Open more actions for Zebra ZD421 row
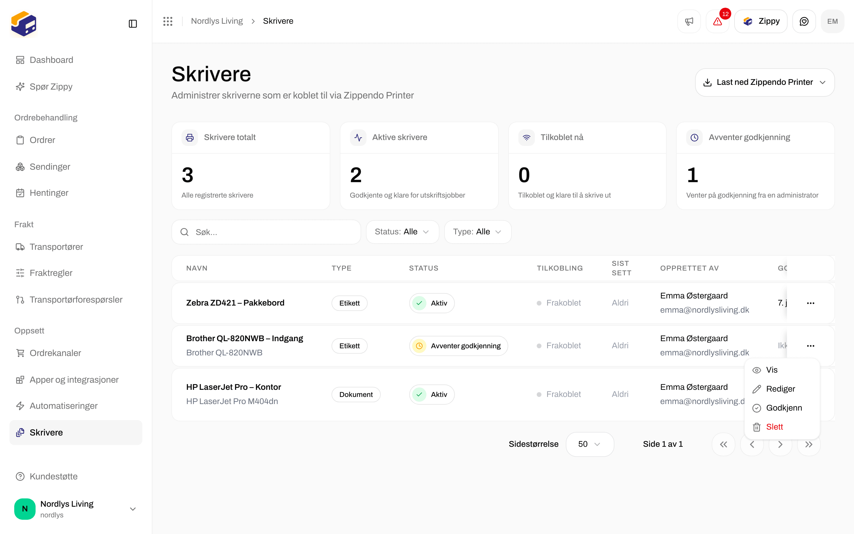The height and width of the screenshot is (534, 854). coord(811,303)
